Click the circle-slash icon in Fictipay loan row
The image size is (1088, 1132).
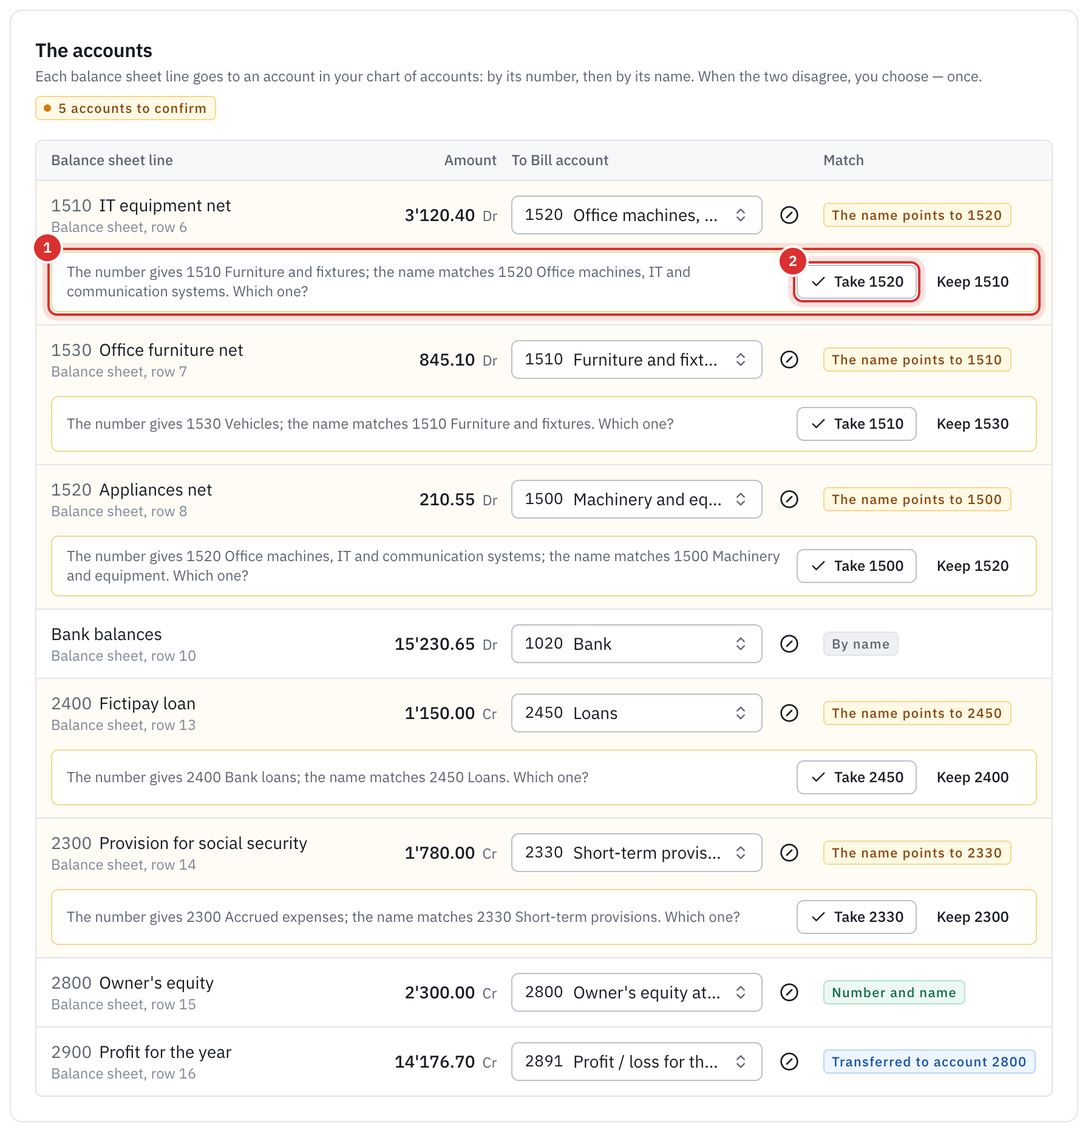(789, 713)
